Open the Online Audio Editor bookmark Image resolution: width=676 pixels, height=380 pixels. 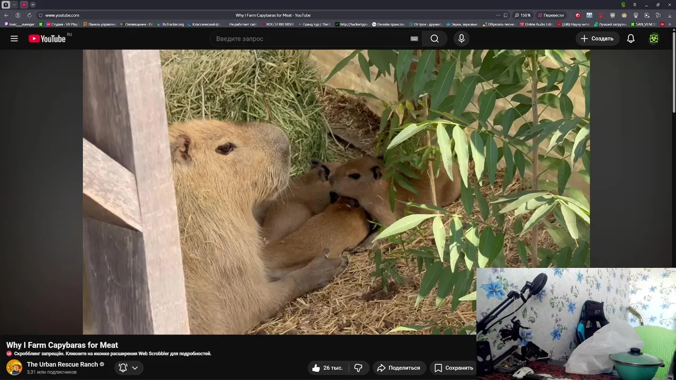point(536,24)
